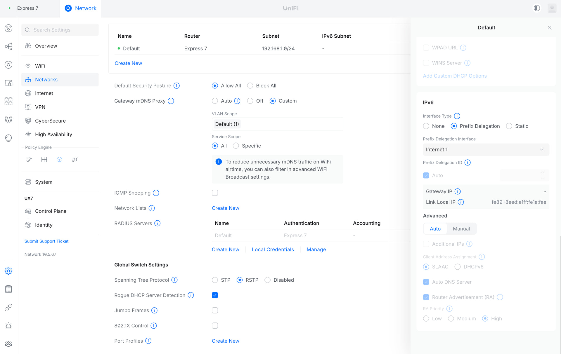This screenshot has width=561, height=354.
Task: Open System settings section
Action: (60, 182)
